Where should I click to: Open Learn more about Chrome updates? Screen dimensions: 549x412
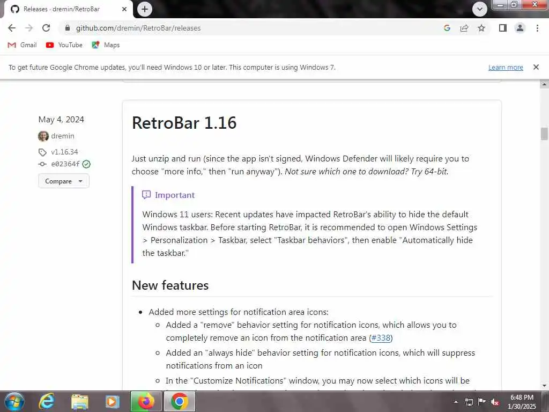tap(506, 67)
